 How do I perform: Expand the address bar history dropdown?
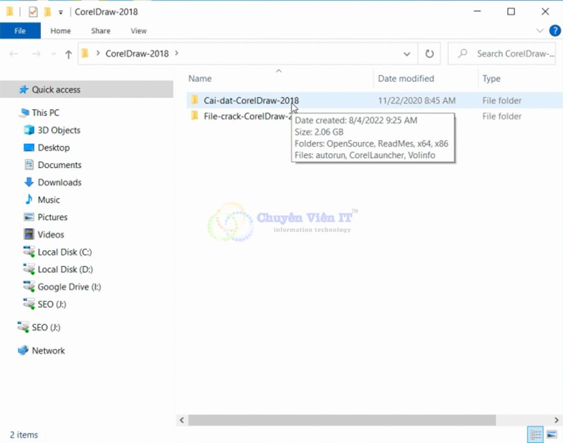(407, 54)
